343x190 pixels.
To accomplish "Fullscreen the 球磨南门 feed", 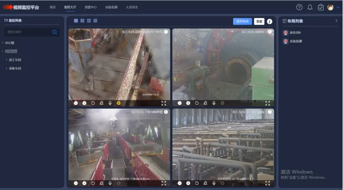I will [x=267, y=103].
